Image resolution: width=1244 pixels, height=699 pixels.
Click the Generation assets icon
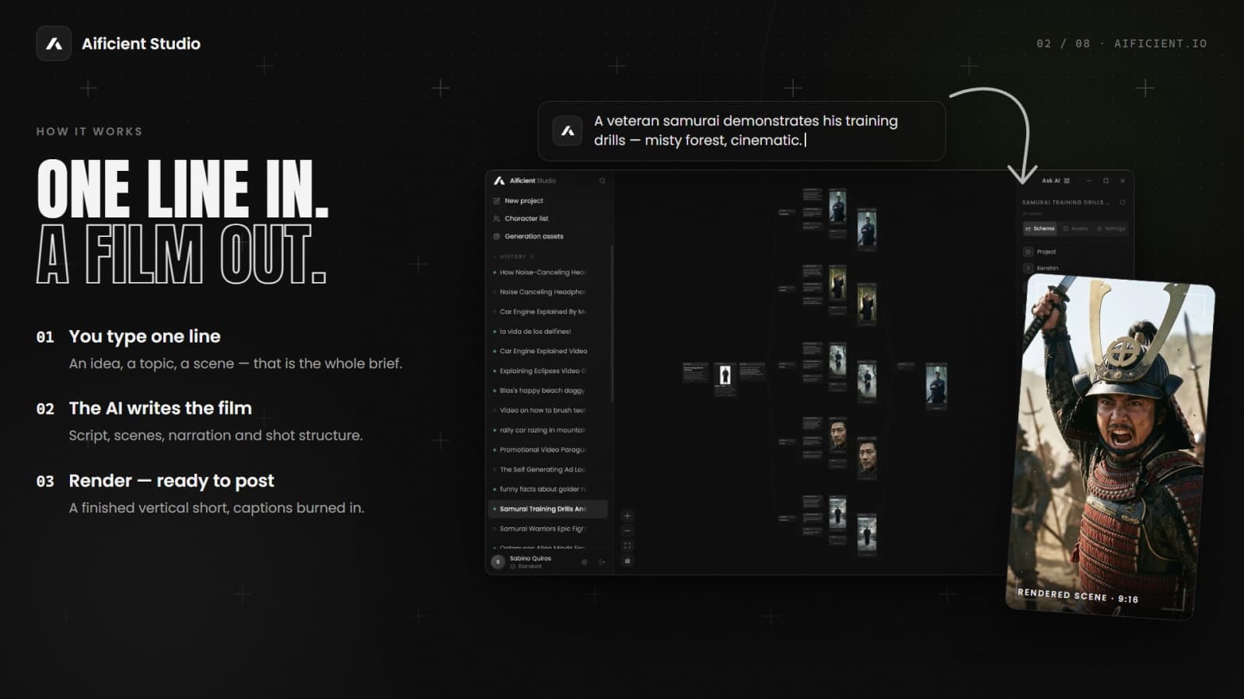point(497,236)
